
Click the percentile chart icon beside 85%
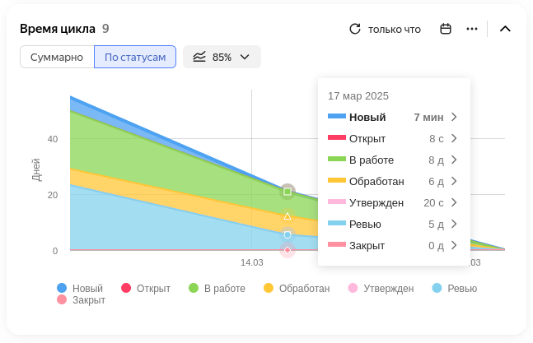tap(199, 57)
